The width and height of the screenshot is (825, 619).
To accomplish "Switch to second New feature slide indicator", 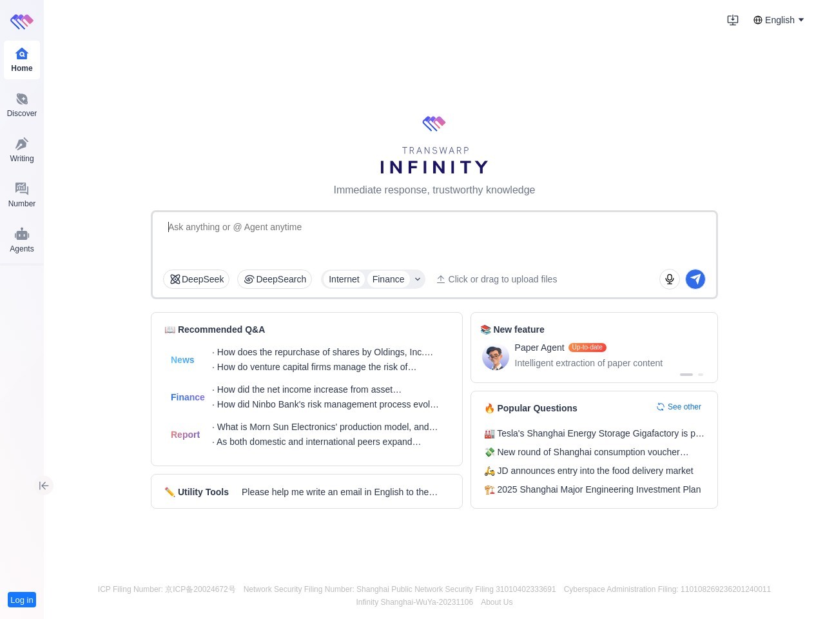I will coord(701,375).
